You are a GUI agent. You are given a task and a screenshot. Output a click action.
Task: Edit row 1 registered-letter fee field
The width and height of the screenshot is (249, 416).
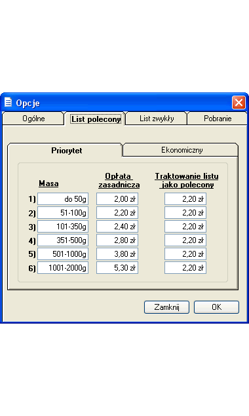click(185, 199)
